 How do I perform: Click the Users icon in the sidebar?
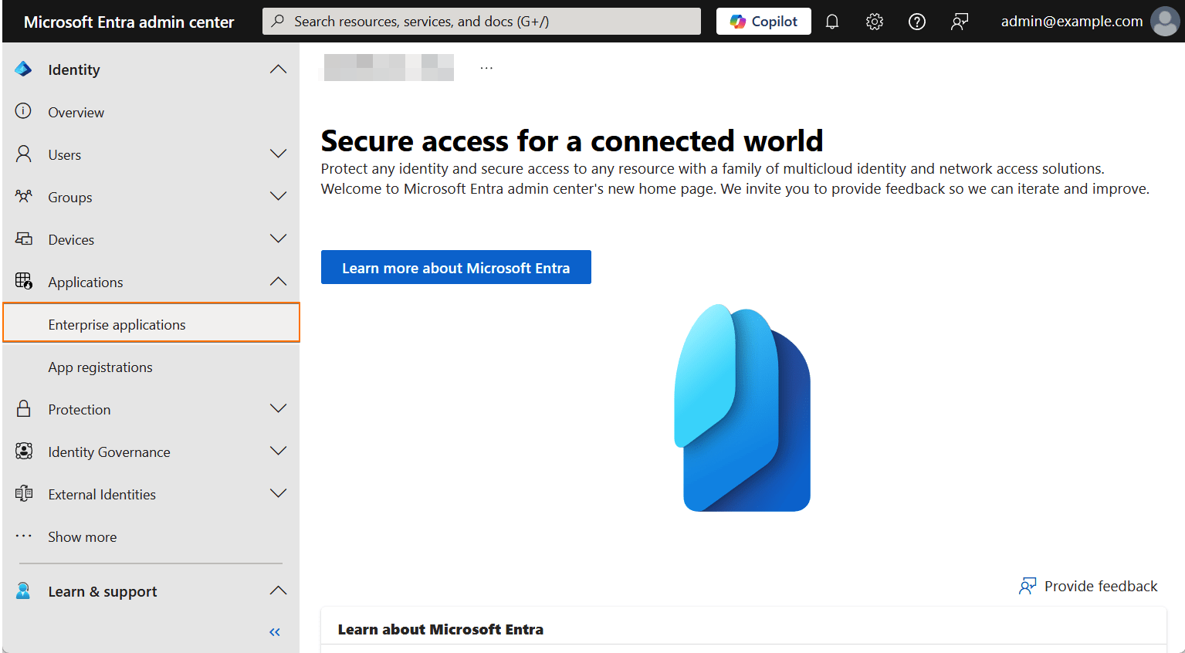click(23, 154)
